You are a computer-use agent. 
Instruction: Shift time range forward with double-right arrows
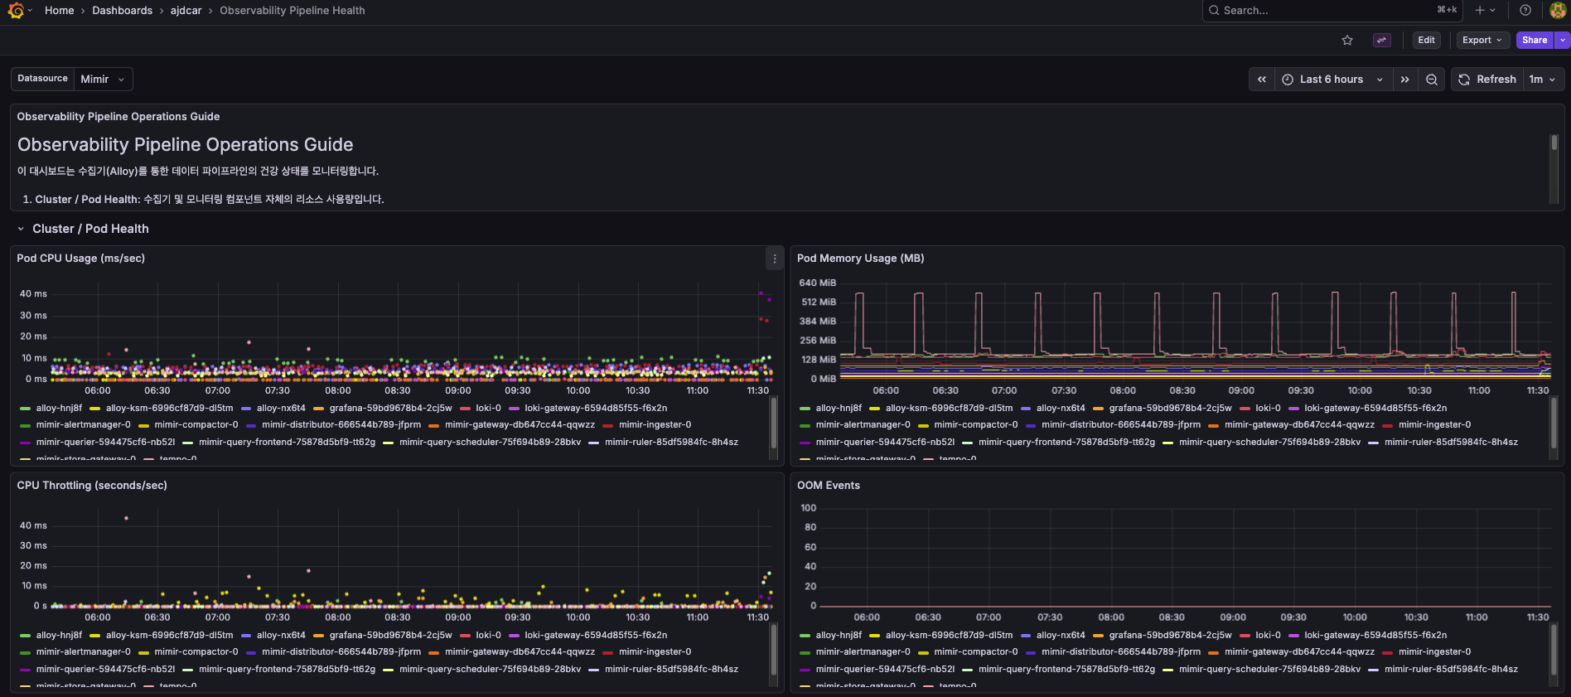point(1405,80)
